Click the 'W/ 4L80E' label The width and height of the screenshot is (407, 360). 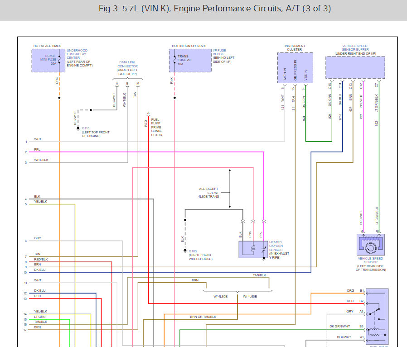(x=220, y=297)
